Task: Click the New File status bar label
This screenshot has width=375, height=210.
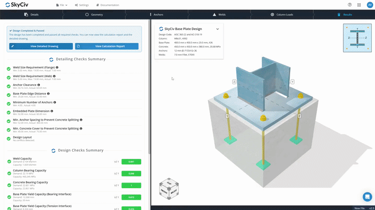Action: (x=360, y=208)
